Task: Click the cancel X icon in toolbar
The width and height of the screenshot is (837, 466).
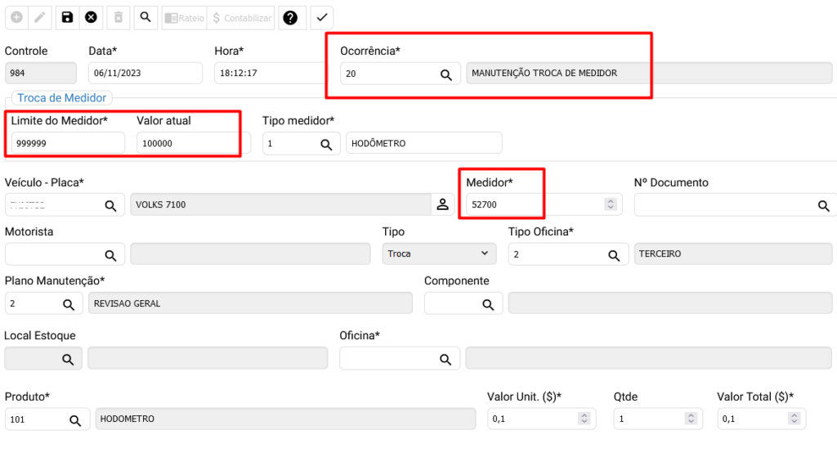Action: [91, 17]
